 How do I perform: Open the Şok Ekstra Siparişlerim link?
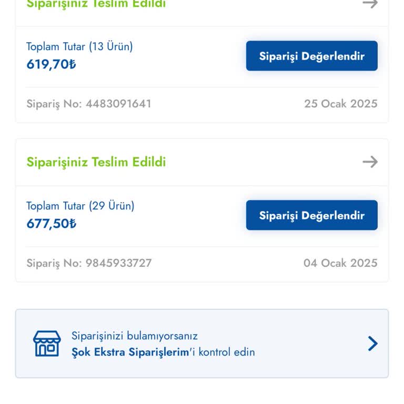130,352
